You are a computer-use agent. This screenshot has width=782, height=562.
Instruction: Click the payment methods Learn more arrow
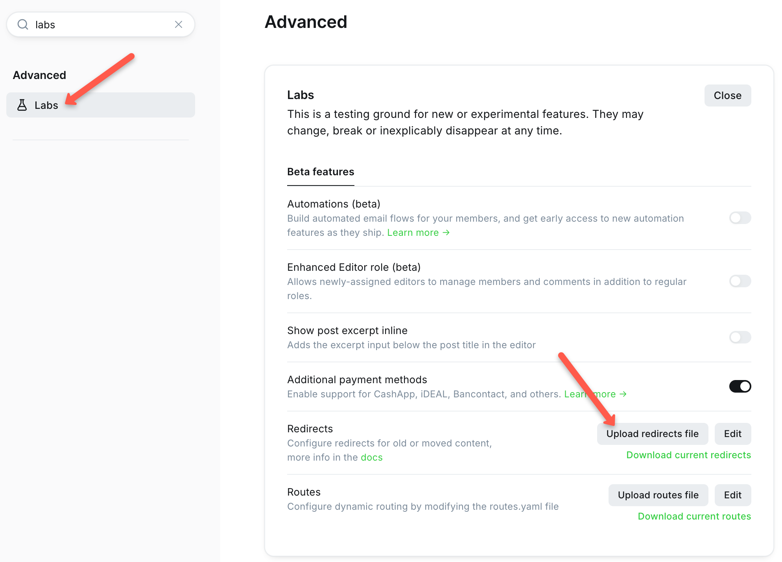(x=623, y=394)
